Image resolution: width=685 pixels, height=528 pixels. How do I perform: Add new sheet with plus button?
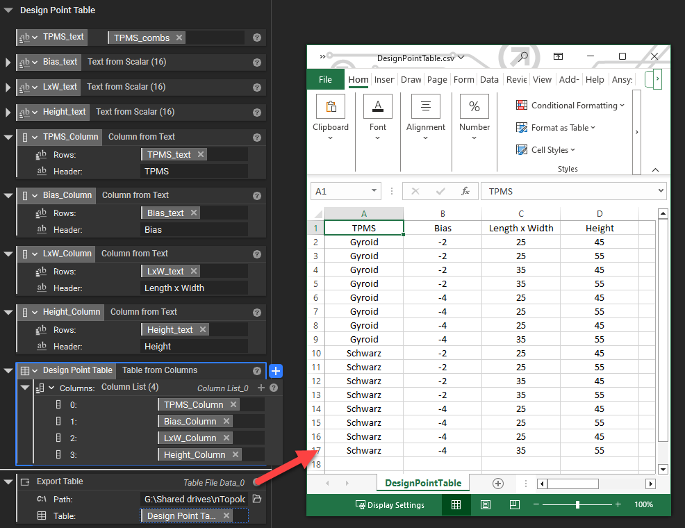tap(498, 484)
